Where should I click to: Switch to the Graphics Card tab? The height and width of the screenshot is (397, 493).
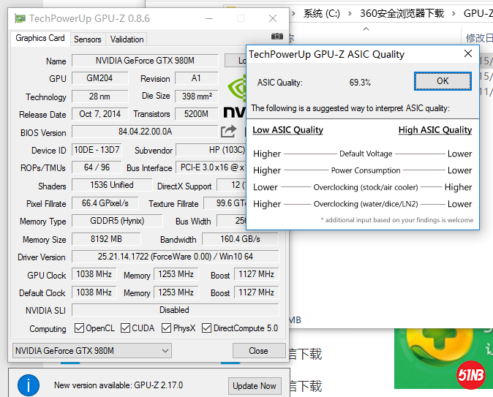tap(40, 38)
